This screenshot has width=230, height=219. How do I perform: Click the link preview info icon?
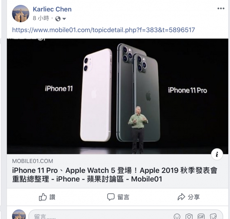pyautogui.click(x=217, y=154)
